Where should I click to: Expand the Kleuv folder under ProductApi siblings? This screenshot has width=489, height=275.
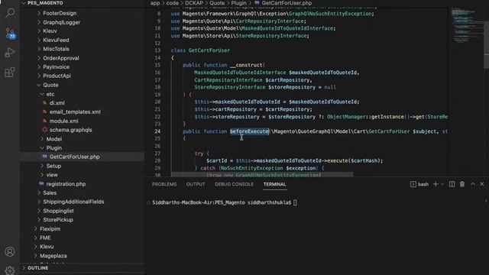pos(50,31)
